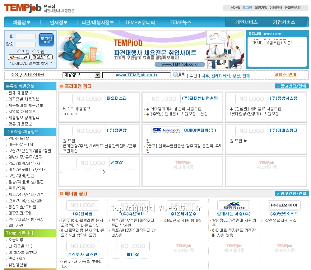Viewport: 311px width, 270px height.
Task: Click 이용안내 in top utility bar
Action: 276,7
